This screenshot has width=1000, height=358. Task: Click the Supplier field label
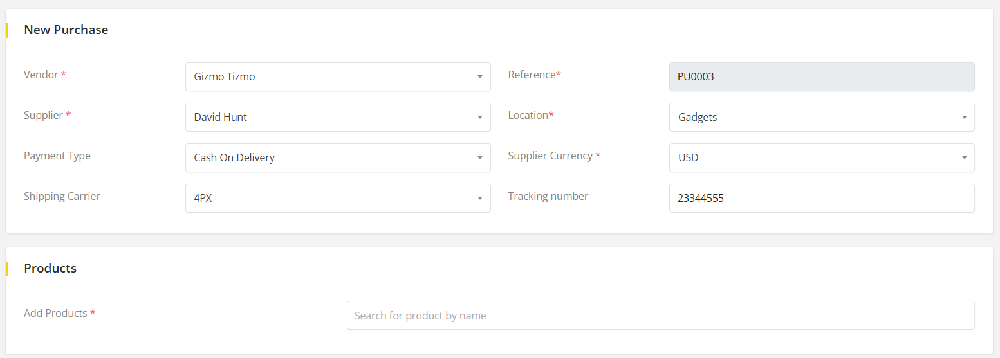(43, 115)
